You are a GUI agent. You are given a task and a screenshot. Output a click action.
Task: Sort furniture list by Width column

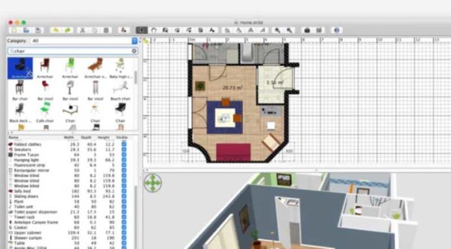coord(69,138)
